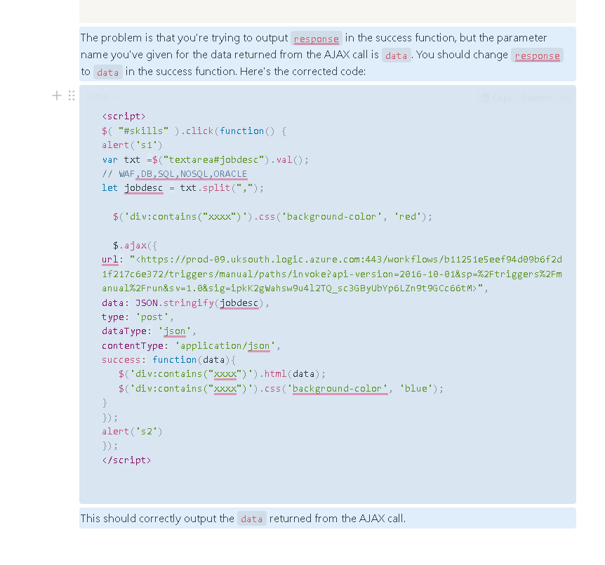Open the HTML language dropdown of the code block

(x=104, y=98)
